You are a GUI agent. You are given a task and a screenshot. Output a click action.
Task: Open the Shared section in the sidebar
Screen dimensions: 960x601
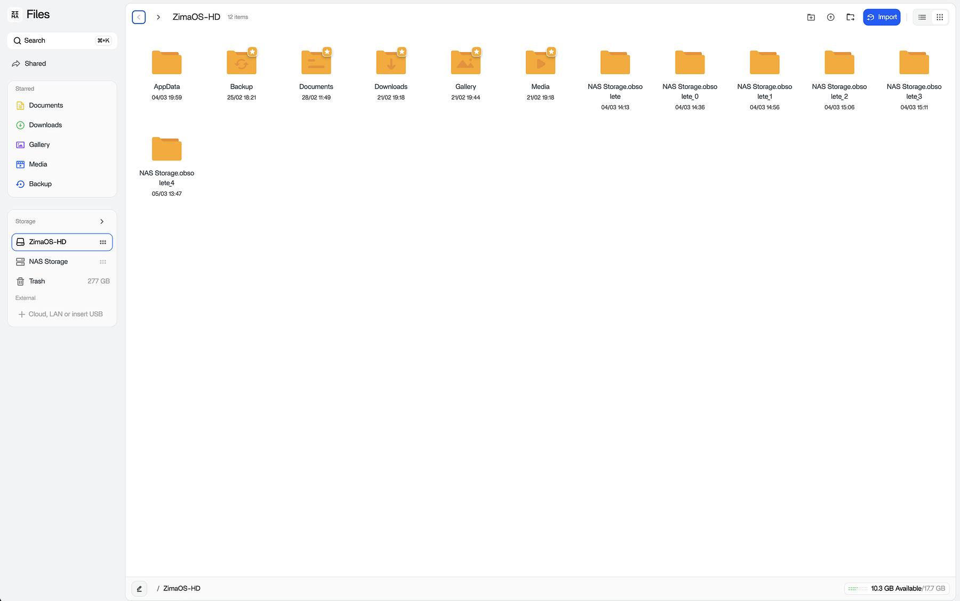(x=35, y=63)
